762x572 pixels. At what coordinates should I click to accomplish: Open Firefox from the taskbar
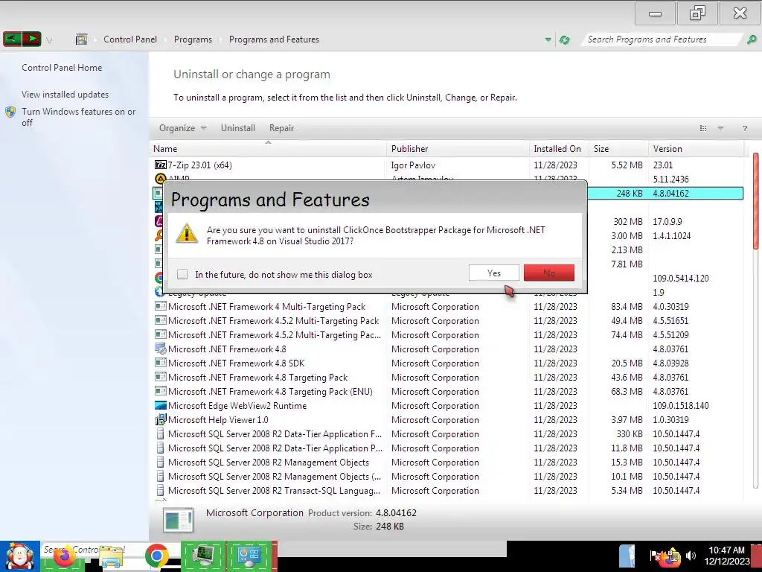64,557
